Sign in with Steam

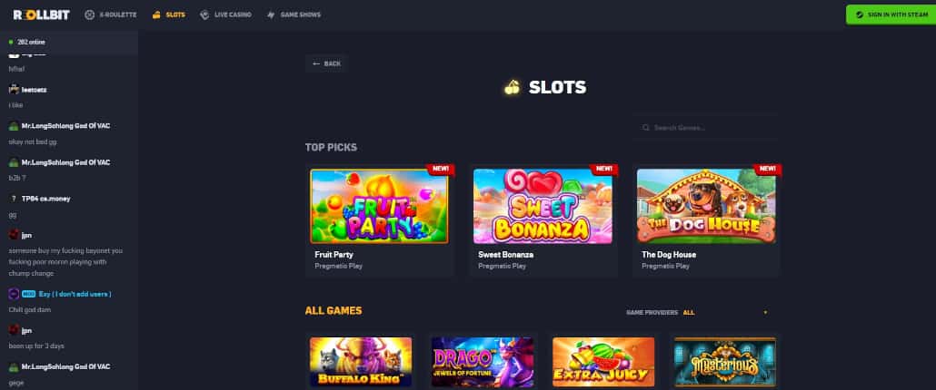(x=891, y=15)
